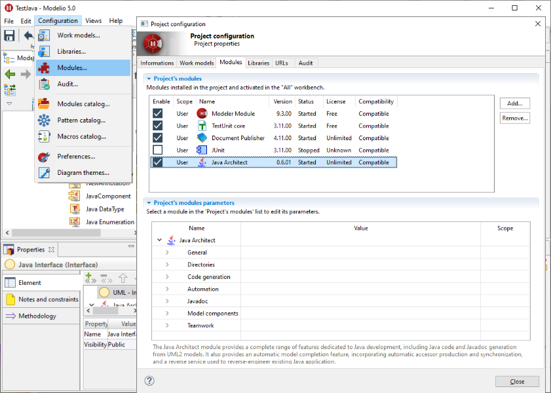Expand the Javadoc parameters group
This screenshot has height=393, width=551.
(167, 301)
